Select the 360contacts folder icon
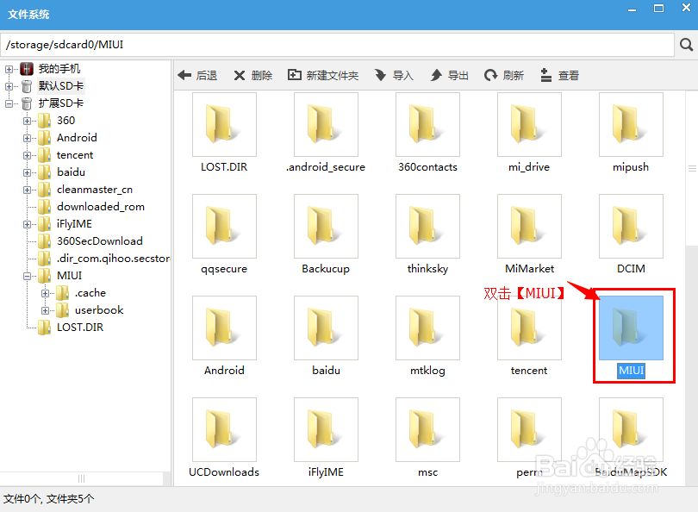The image size is (698, 512). (x=427, y=125)
